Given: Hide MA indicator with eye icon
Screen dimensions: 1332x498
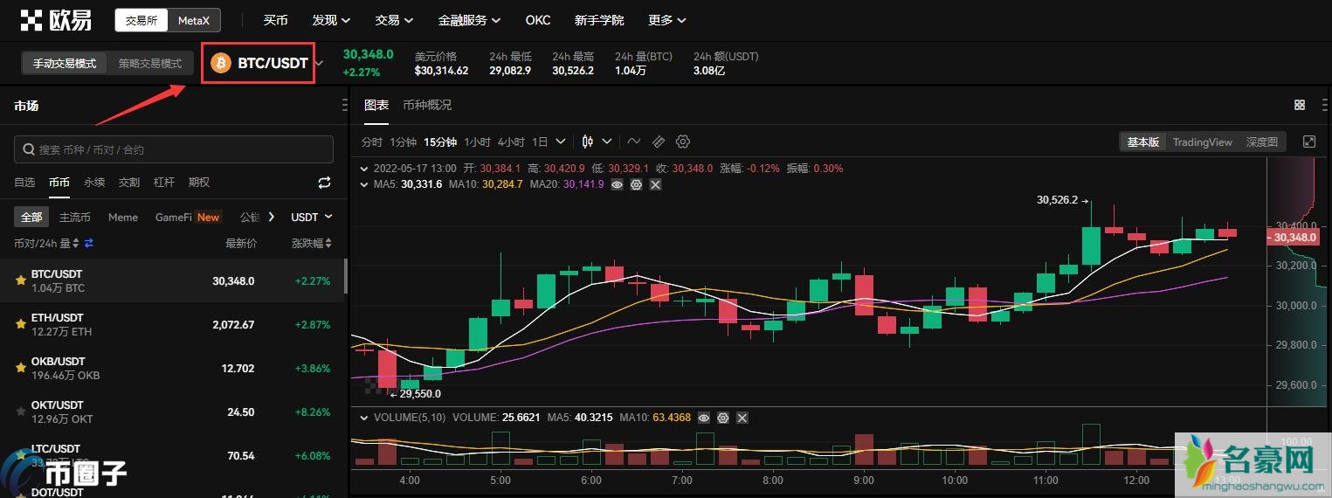Looking at the screenshot, I should pos(617,184).
